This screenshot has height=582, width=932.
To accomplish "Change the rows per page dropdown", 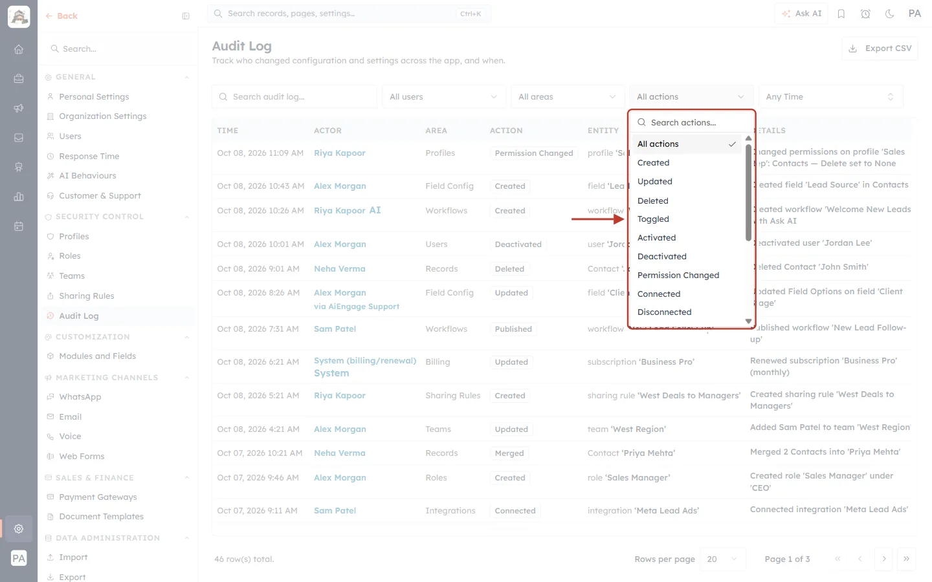I will pyautogui.click(x=723, y=559).
